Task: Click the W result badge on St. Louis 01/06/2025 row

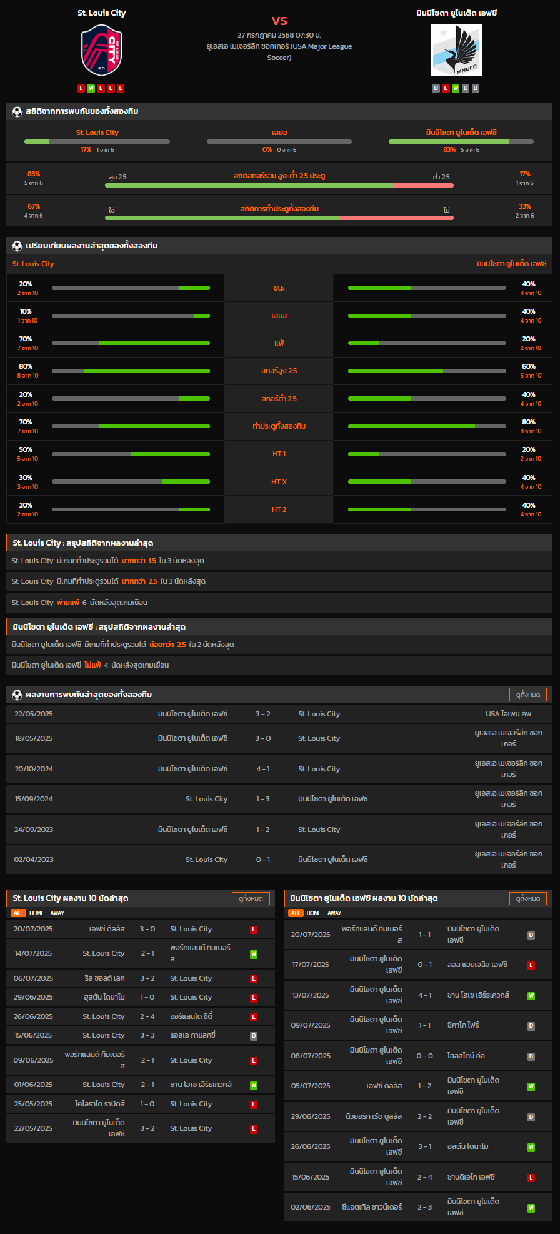Action: tap(254, 1085)
